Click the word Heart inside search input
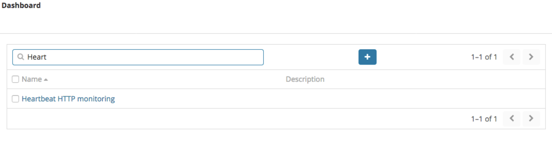 [x=37, y=57]
